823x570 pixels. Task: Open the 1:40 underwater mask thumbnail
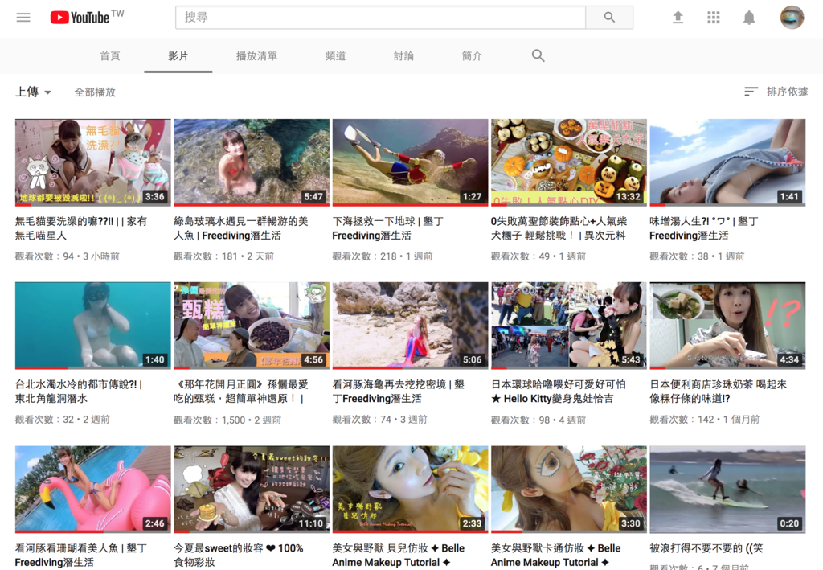click(x=93, y=326)
